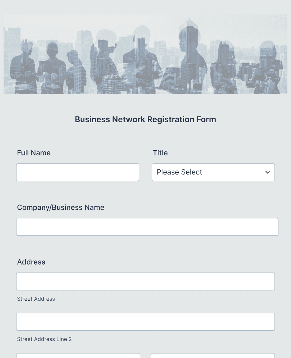The width and height of the screenshot is (291, 358).
Task: Click the Street Address Line 2 sublabel
Action: [44, 339]
